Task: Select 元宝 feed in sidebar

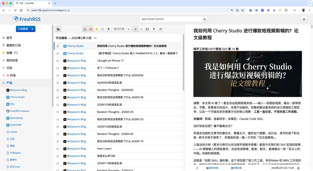Action: point(12,139)
